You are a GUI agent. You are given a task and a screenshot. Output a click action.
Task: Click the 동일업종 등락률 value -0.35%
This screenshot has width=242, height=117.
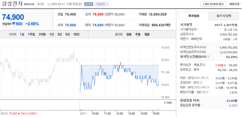click(233, 105)
